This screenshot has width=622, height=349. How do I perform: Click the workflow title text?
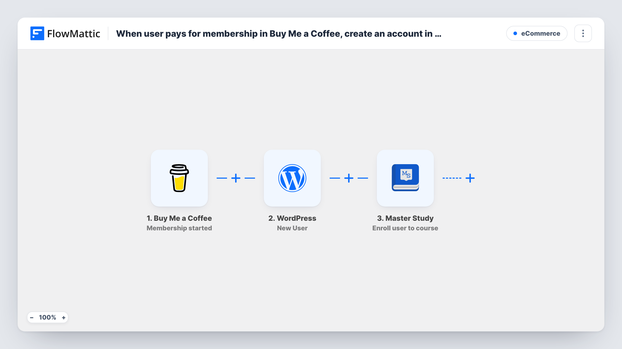(x=279, y=34)
